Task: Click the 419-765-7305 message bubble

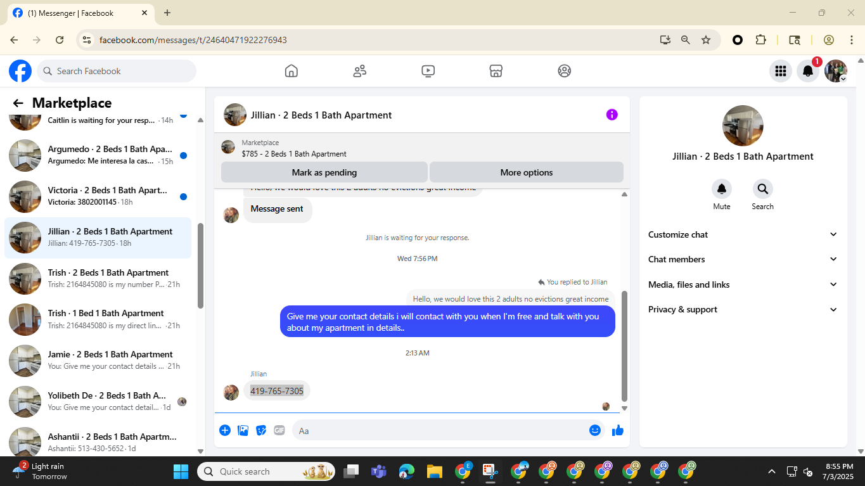Action: click(277, 391)
